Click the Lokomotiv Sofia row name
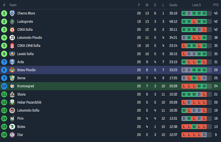 tap(28, 110)
